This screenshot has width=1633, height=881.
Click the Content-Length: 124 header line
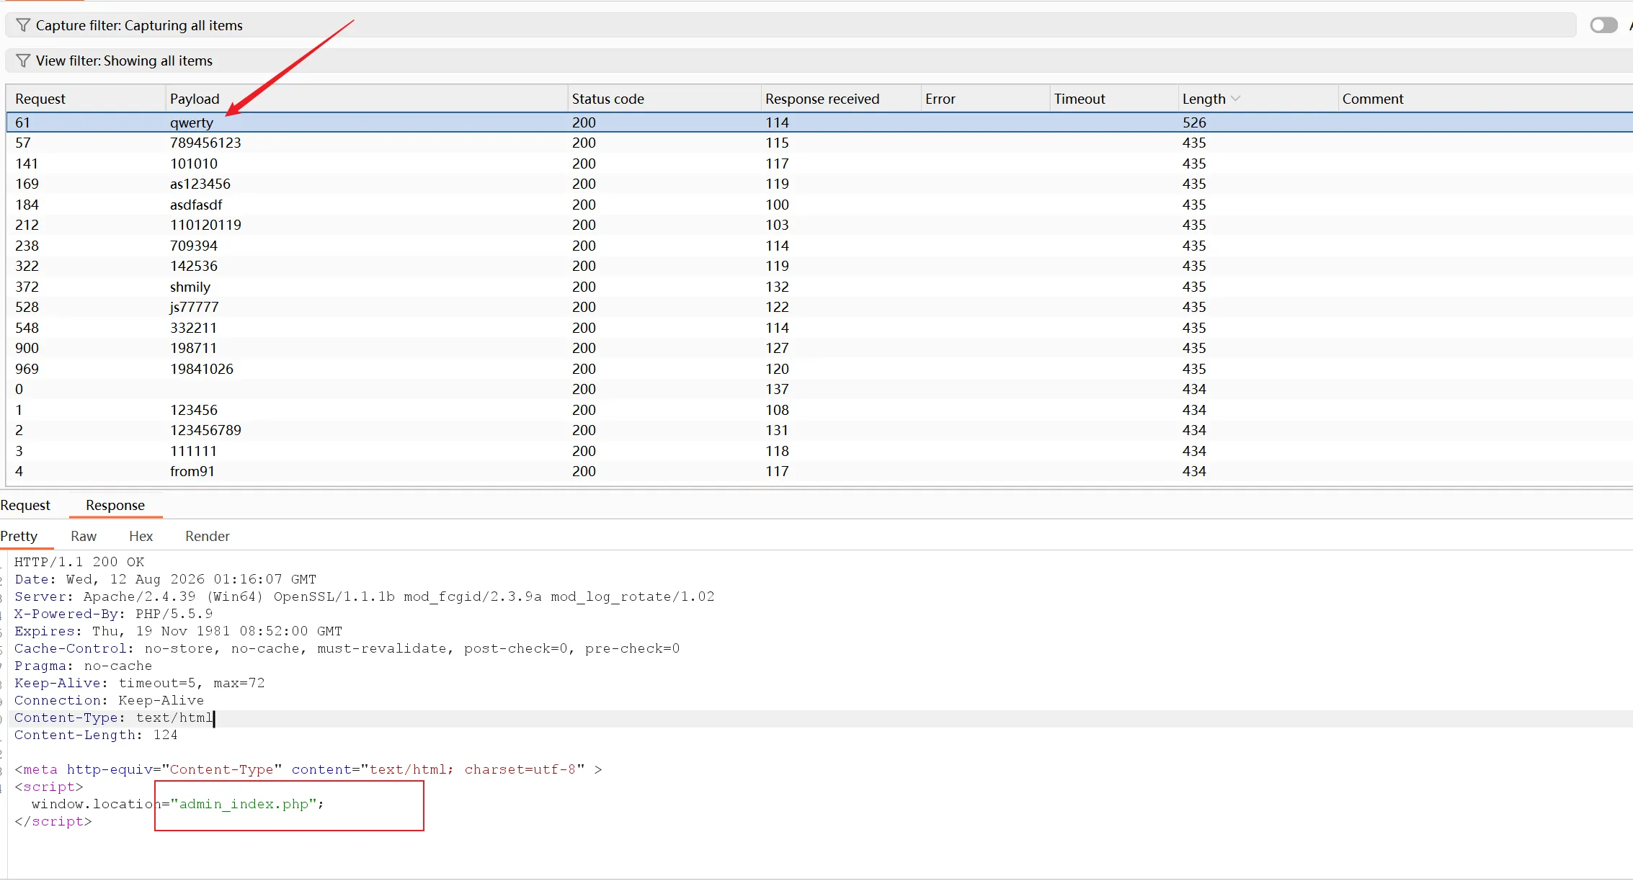click(96, 735)
